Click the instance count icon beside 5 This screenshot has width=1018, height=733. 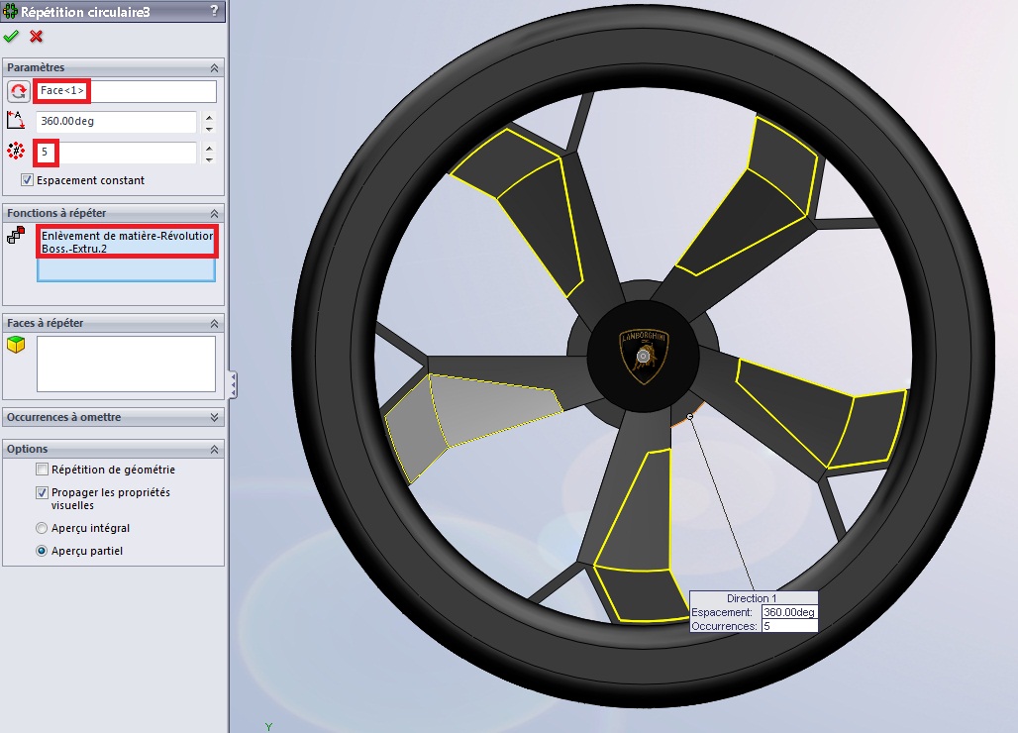16,153
